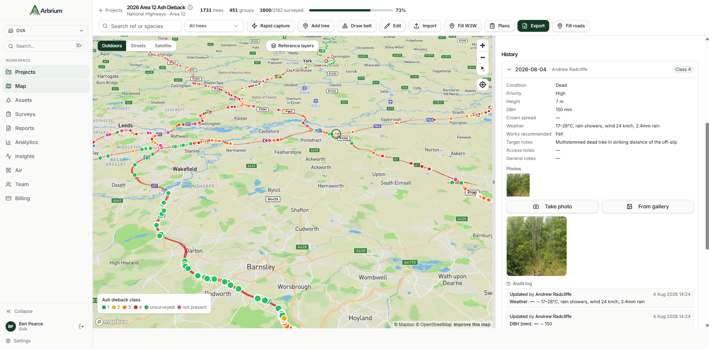Open Map in the sidebar
The height and width of the screenshot is (349, 709).
[46, 86]
